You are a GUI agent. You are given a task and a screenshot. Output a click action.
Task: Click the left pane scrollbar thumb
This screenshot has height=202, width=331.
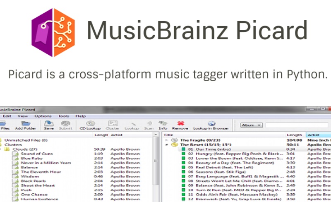[x=156, y=161]
